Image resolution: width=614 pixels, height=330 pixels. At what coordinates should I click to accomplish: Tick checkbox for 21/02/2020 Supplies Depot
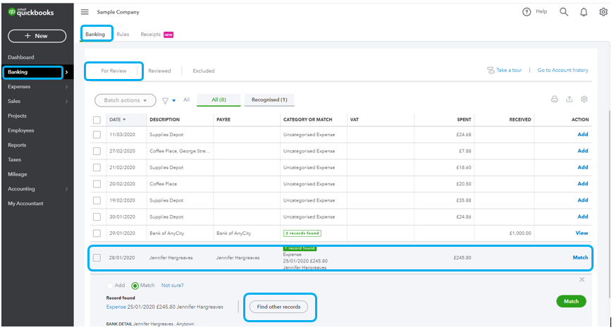pos(97,168)
